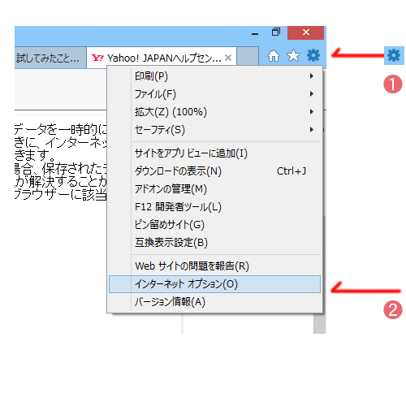Open Favorites star icon
The width and height of the screenshot is (406, 406).
click(x=293, y=56)
